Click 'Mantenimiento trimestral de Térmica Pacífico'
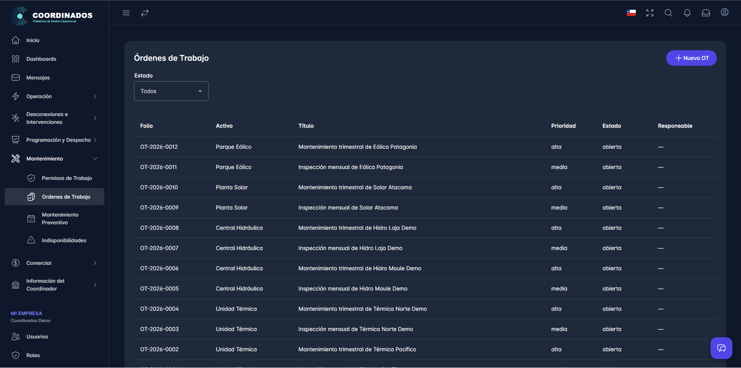This screenshot has height=368, width=741. [x=357, y=349]
